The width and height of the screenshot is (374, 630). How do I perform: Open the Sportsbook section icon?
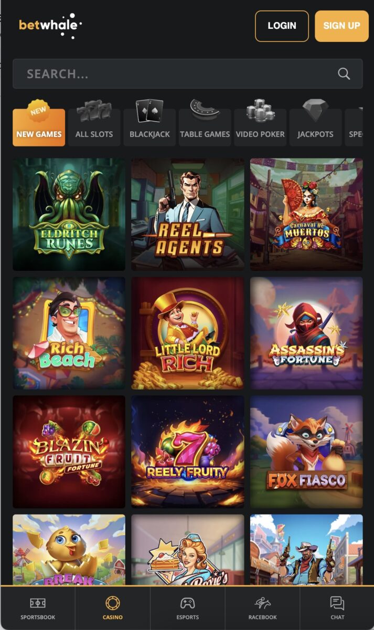[x=38, y=603]
